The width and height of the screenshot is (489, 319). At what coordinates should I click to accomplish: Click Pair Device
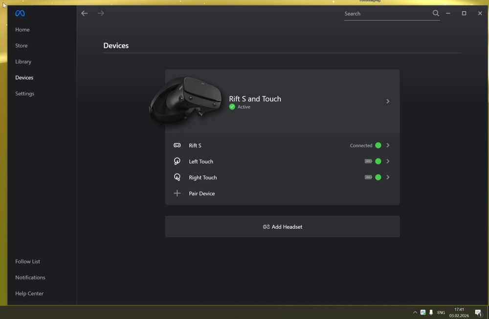click(x=202, y=193)
